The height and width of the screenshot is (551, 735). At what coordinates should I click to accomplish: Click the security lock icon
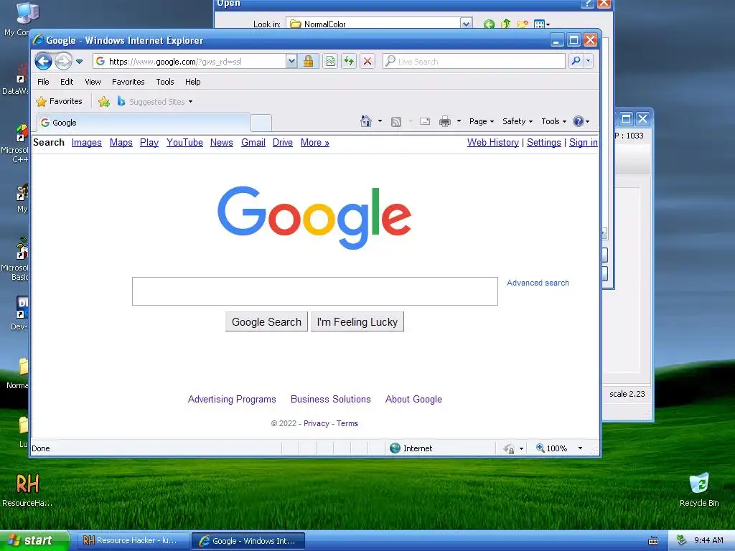point(308,62)
